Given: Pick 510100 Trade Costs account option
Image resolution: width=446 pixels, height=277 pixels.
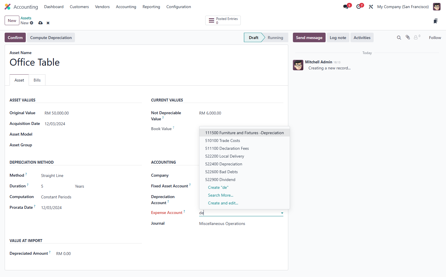Looking at the screenshot, I should pyautogui.click(x=245, y=141).
